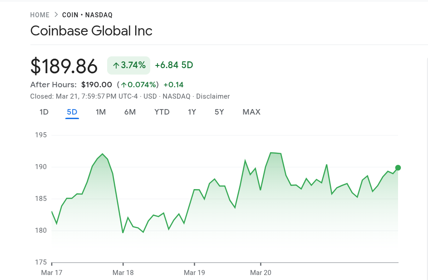Click the Mar 20 axis date marker
The width and height of the screenshot is (428, 280).
click(x=261, y=273)
